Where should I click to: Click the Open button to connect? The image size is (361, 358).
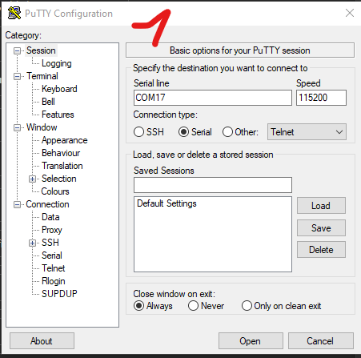pos(251,340)
